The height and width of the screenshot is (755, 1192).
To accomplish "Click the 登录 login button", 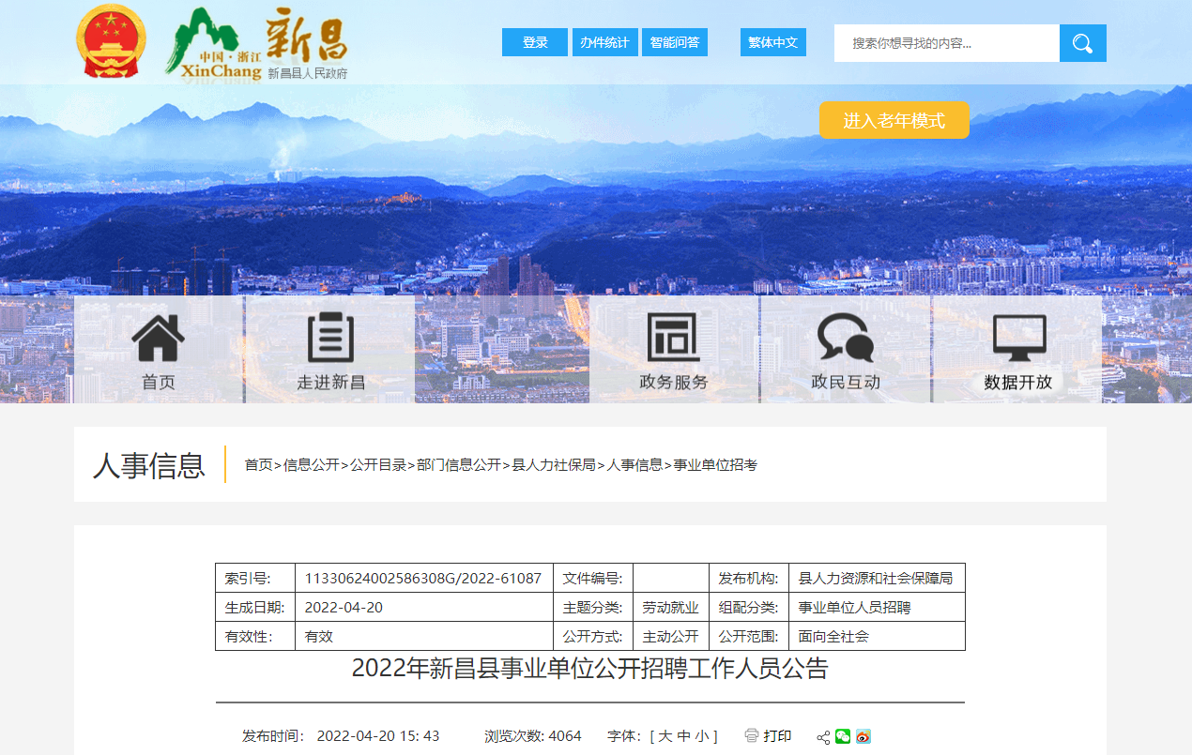I will tap(535, 42).
